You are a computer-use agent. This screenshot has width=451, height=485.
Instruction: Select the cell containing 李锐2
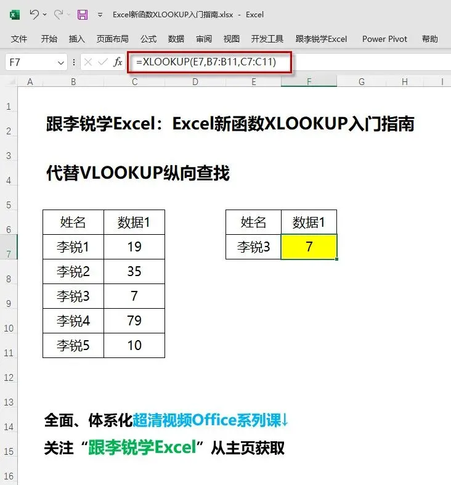73,272
